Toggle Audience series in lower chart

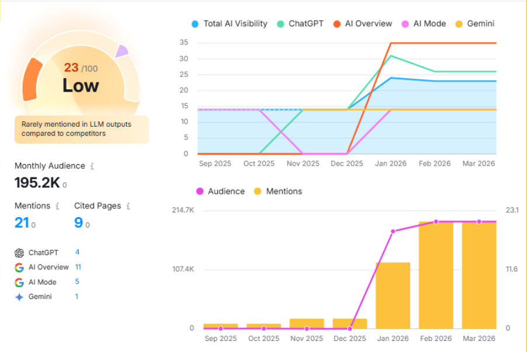click(x=220, y=191)
